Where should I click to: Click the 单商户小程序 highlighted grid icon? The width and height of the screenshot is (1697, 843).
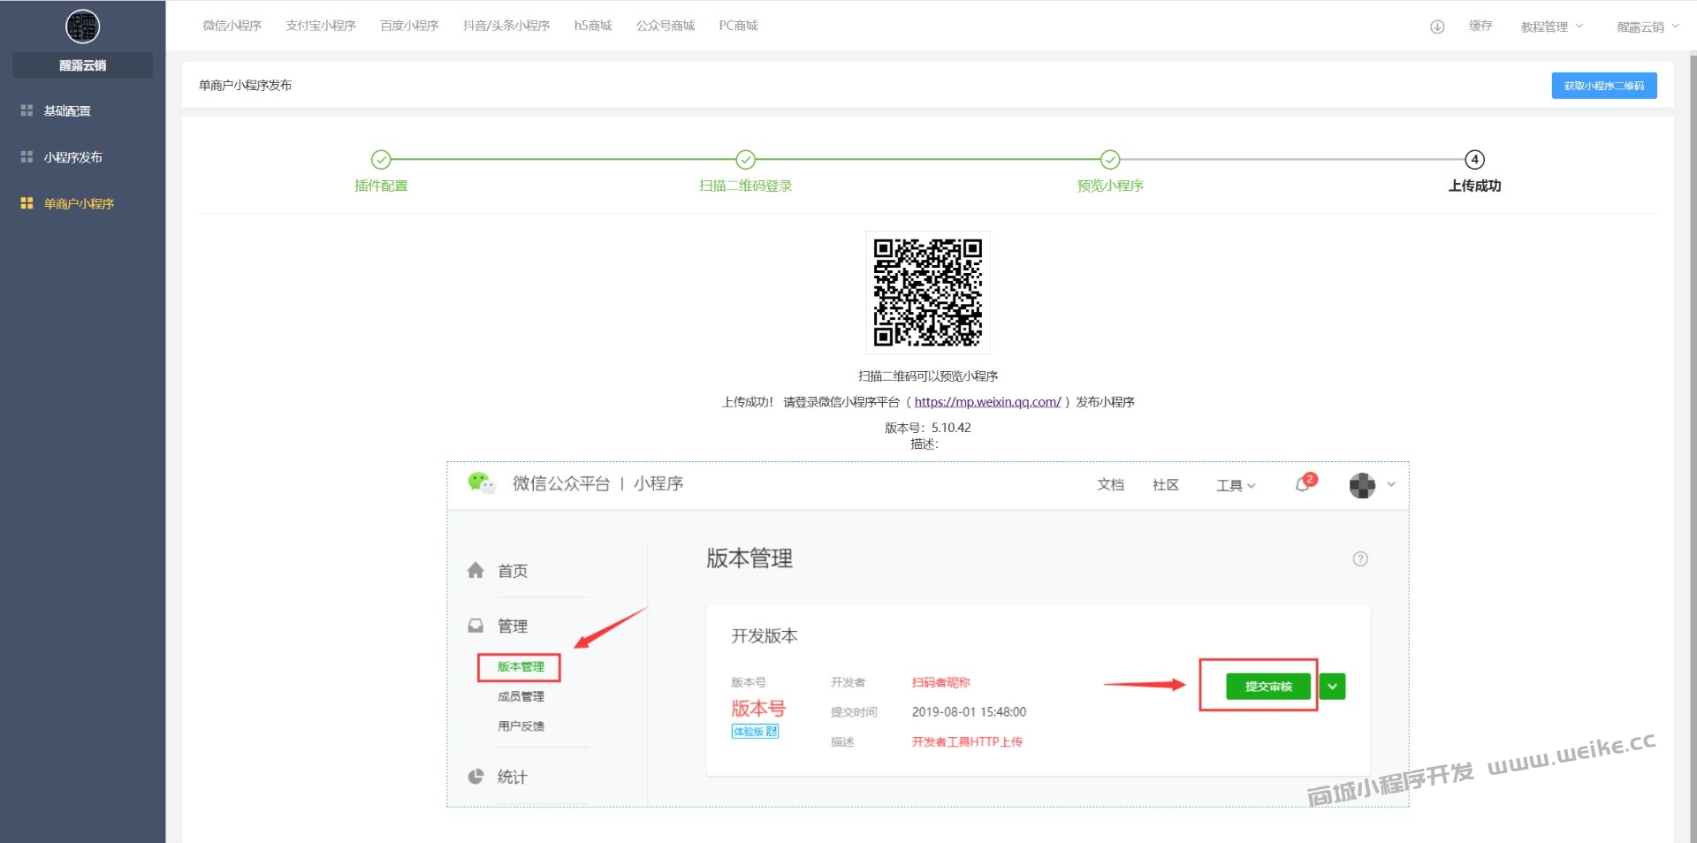(x=27, y=203)
